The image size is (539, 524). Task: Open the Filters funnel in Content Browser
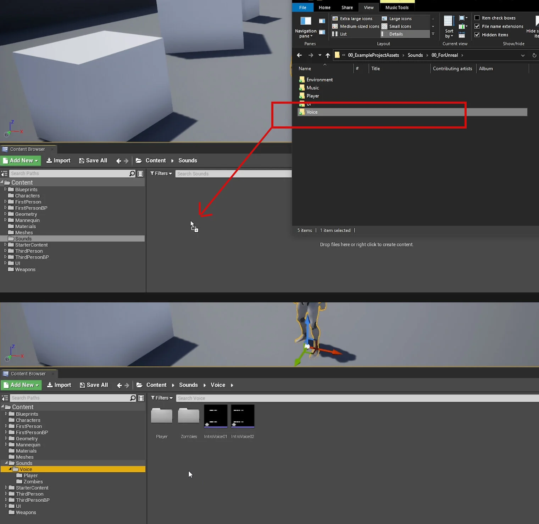(x=161, y=173)
